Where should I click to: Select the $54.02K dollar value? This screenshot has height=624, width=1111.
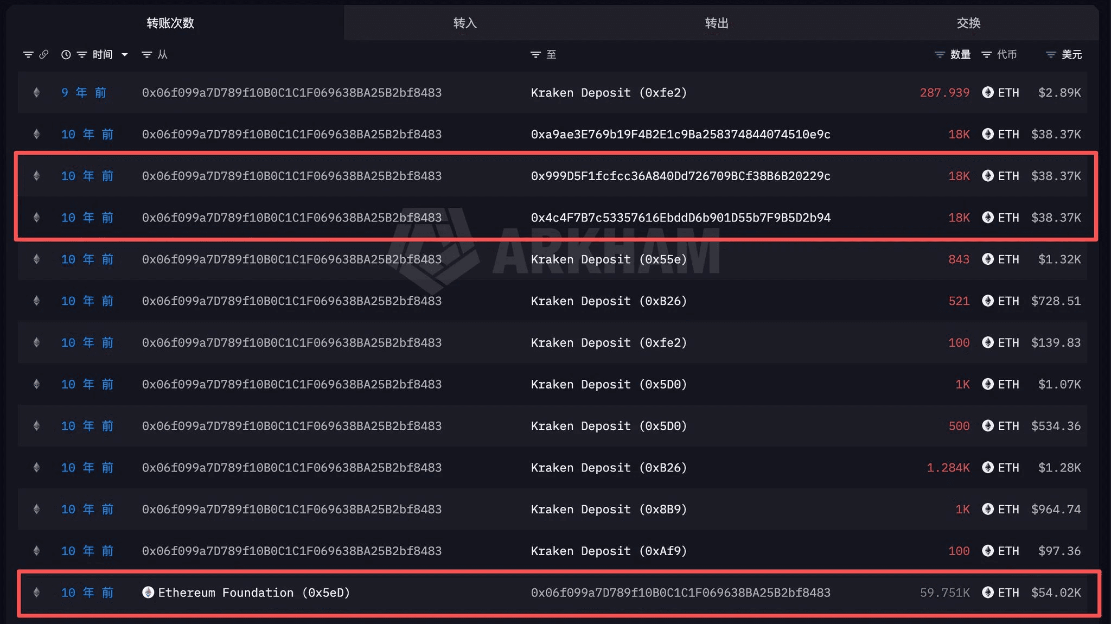[x=1056, y=593]
